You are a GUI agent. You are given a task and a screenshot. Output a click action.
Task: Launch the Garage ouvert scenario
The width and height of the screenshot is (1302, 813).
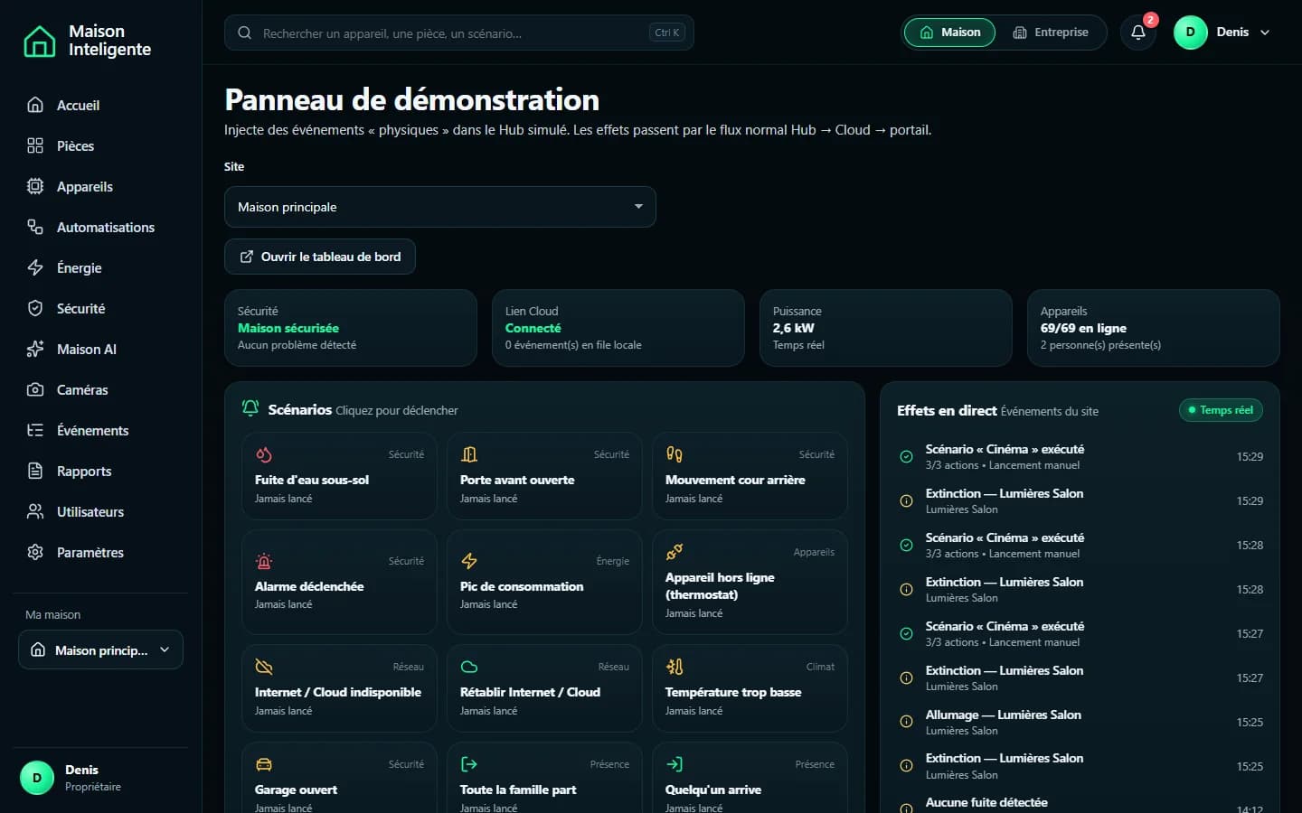[x=339, y=779]
